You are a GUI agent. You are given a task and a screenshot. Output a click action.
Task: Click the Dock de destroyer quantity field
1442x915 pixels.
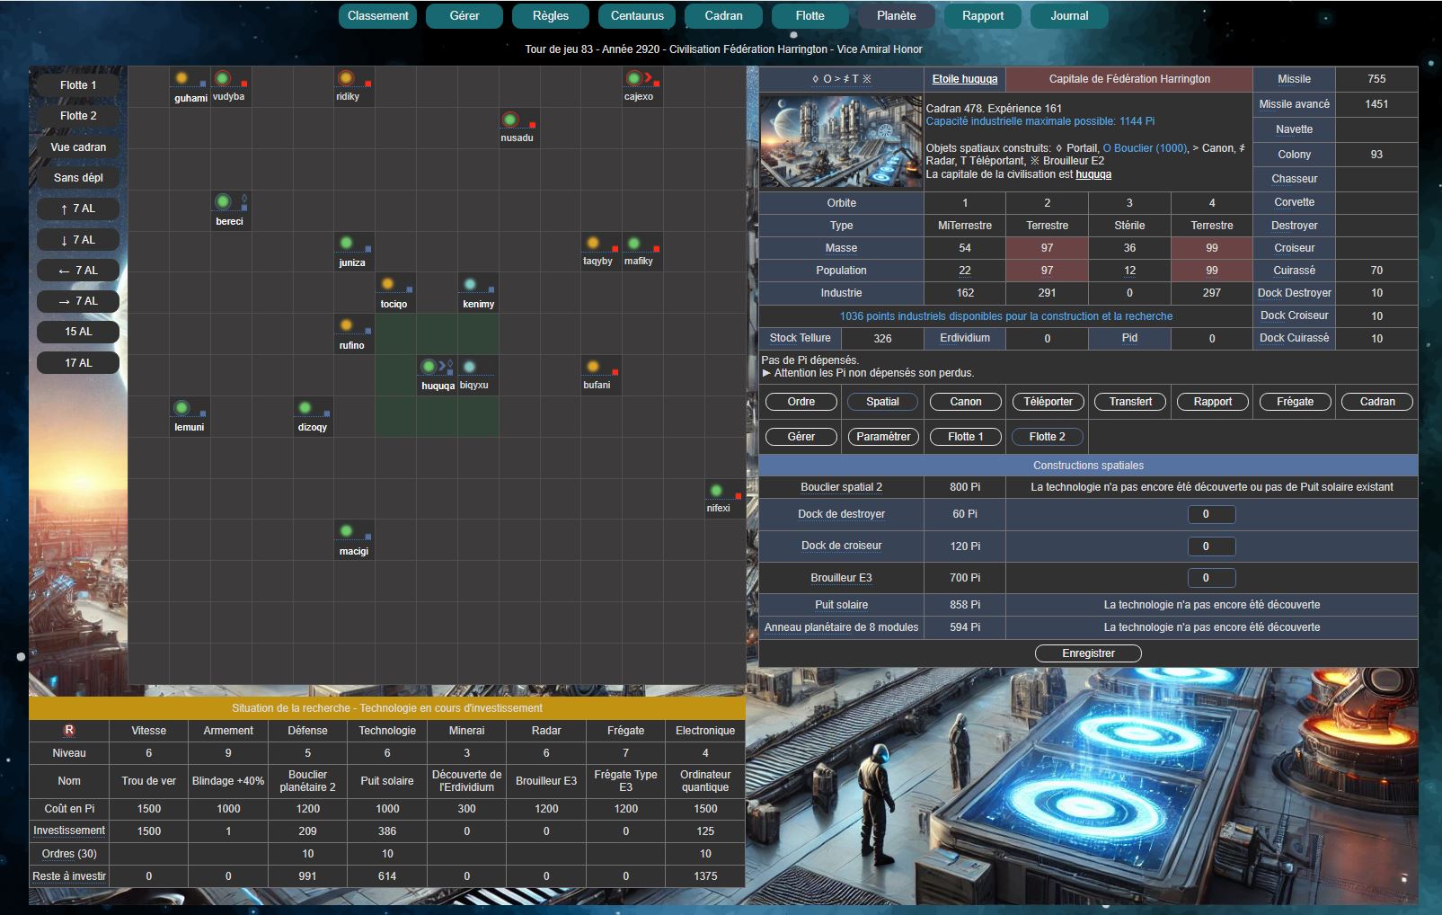tap(1211, 514)
